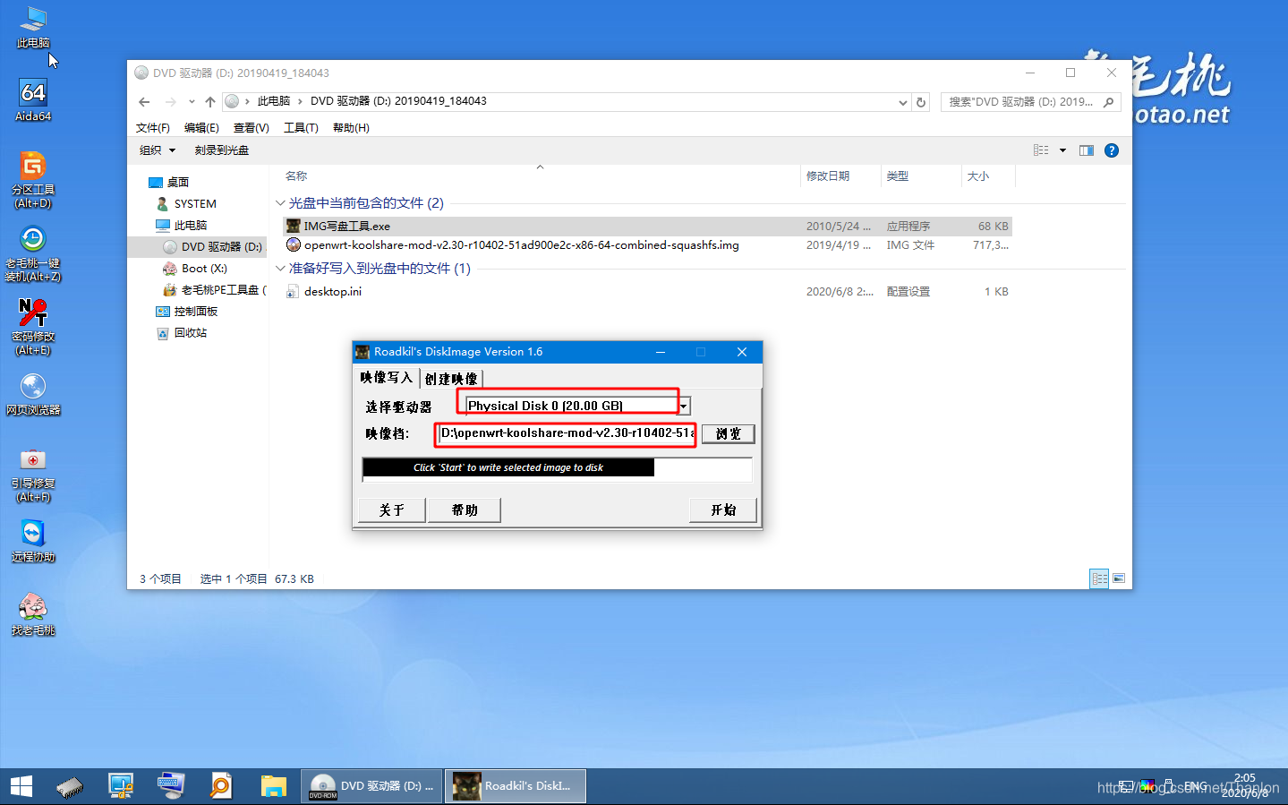
Task: Click DVD 驱动器 taskbar button
Action: 371,786
